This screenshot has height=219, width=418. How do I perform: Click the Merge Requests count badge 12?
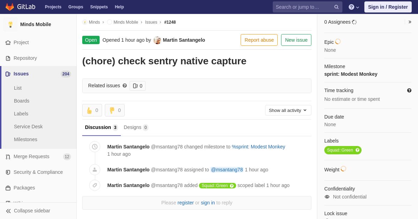click(67, 157)
